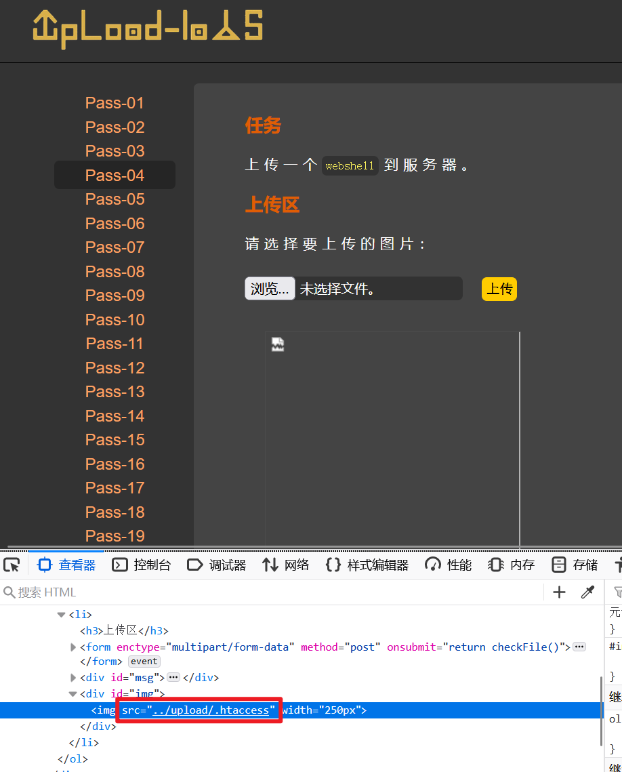Viewport: 622px width, 772px height.
Task: Open Pass-16 in the sidebar
Action: tap(115, 464)
